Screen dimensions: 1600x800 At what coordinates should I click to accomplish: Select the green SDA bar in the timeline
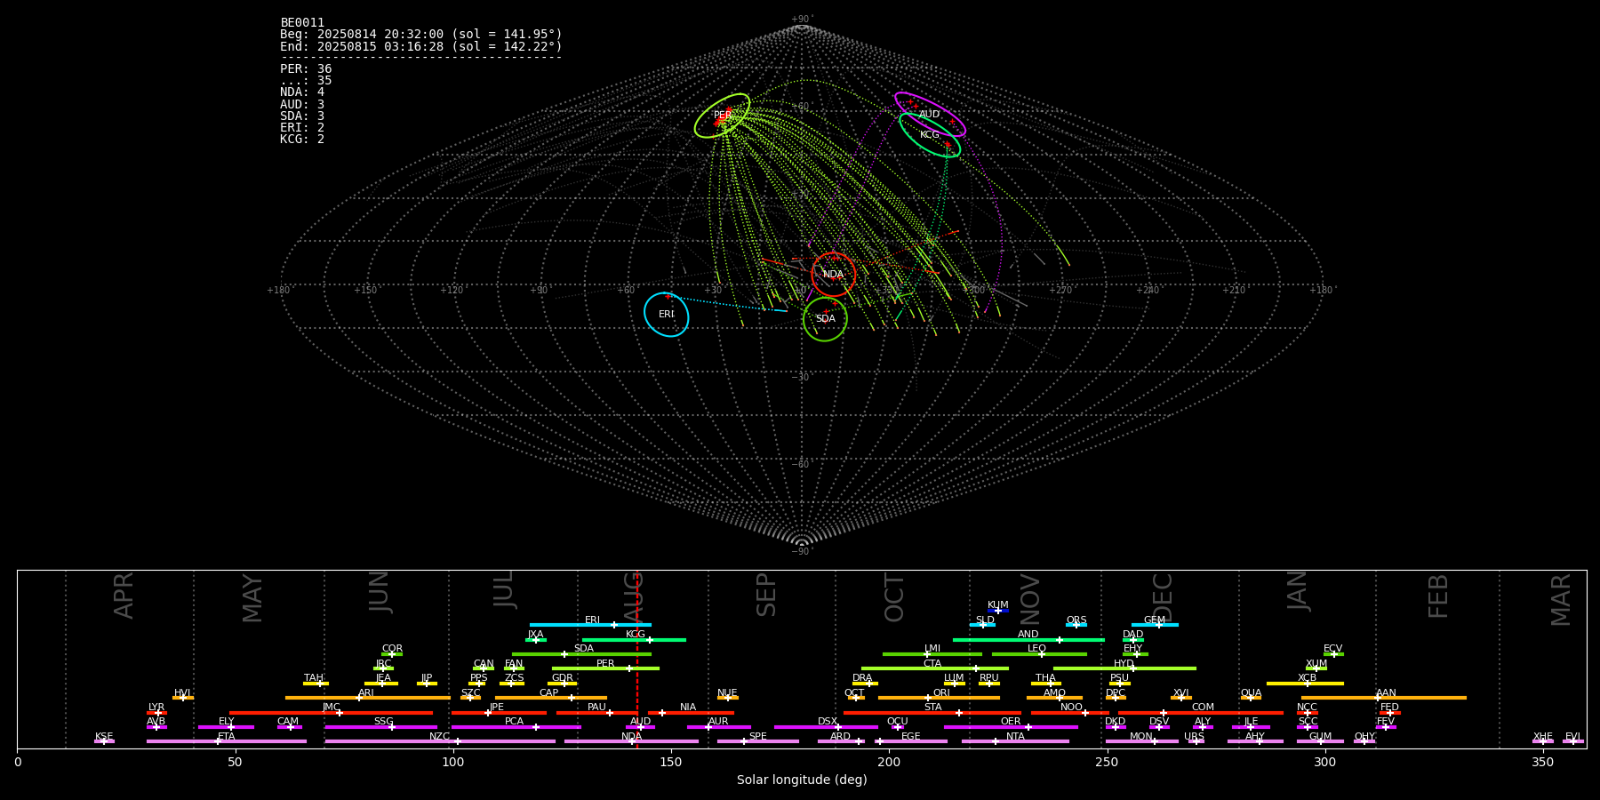click(581, 654)
